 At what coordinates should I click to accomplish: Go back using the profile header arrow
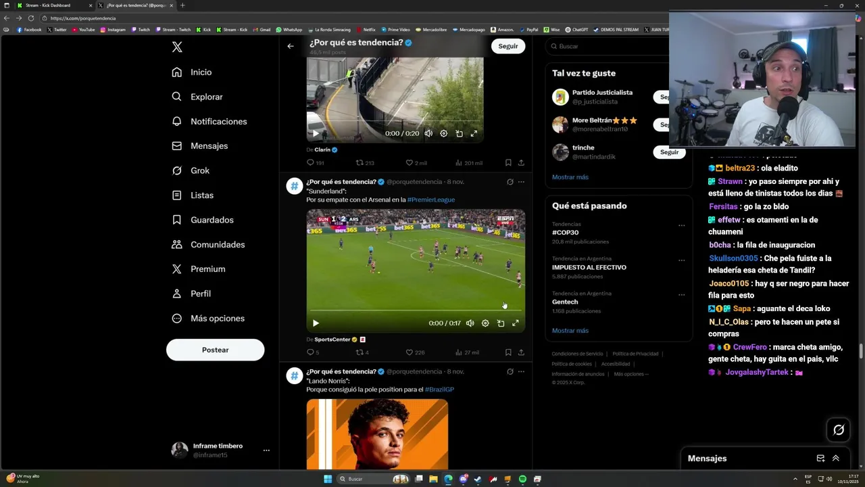[291, 46]
